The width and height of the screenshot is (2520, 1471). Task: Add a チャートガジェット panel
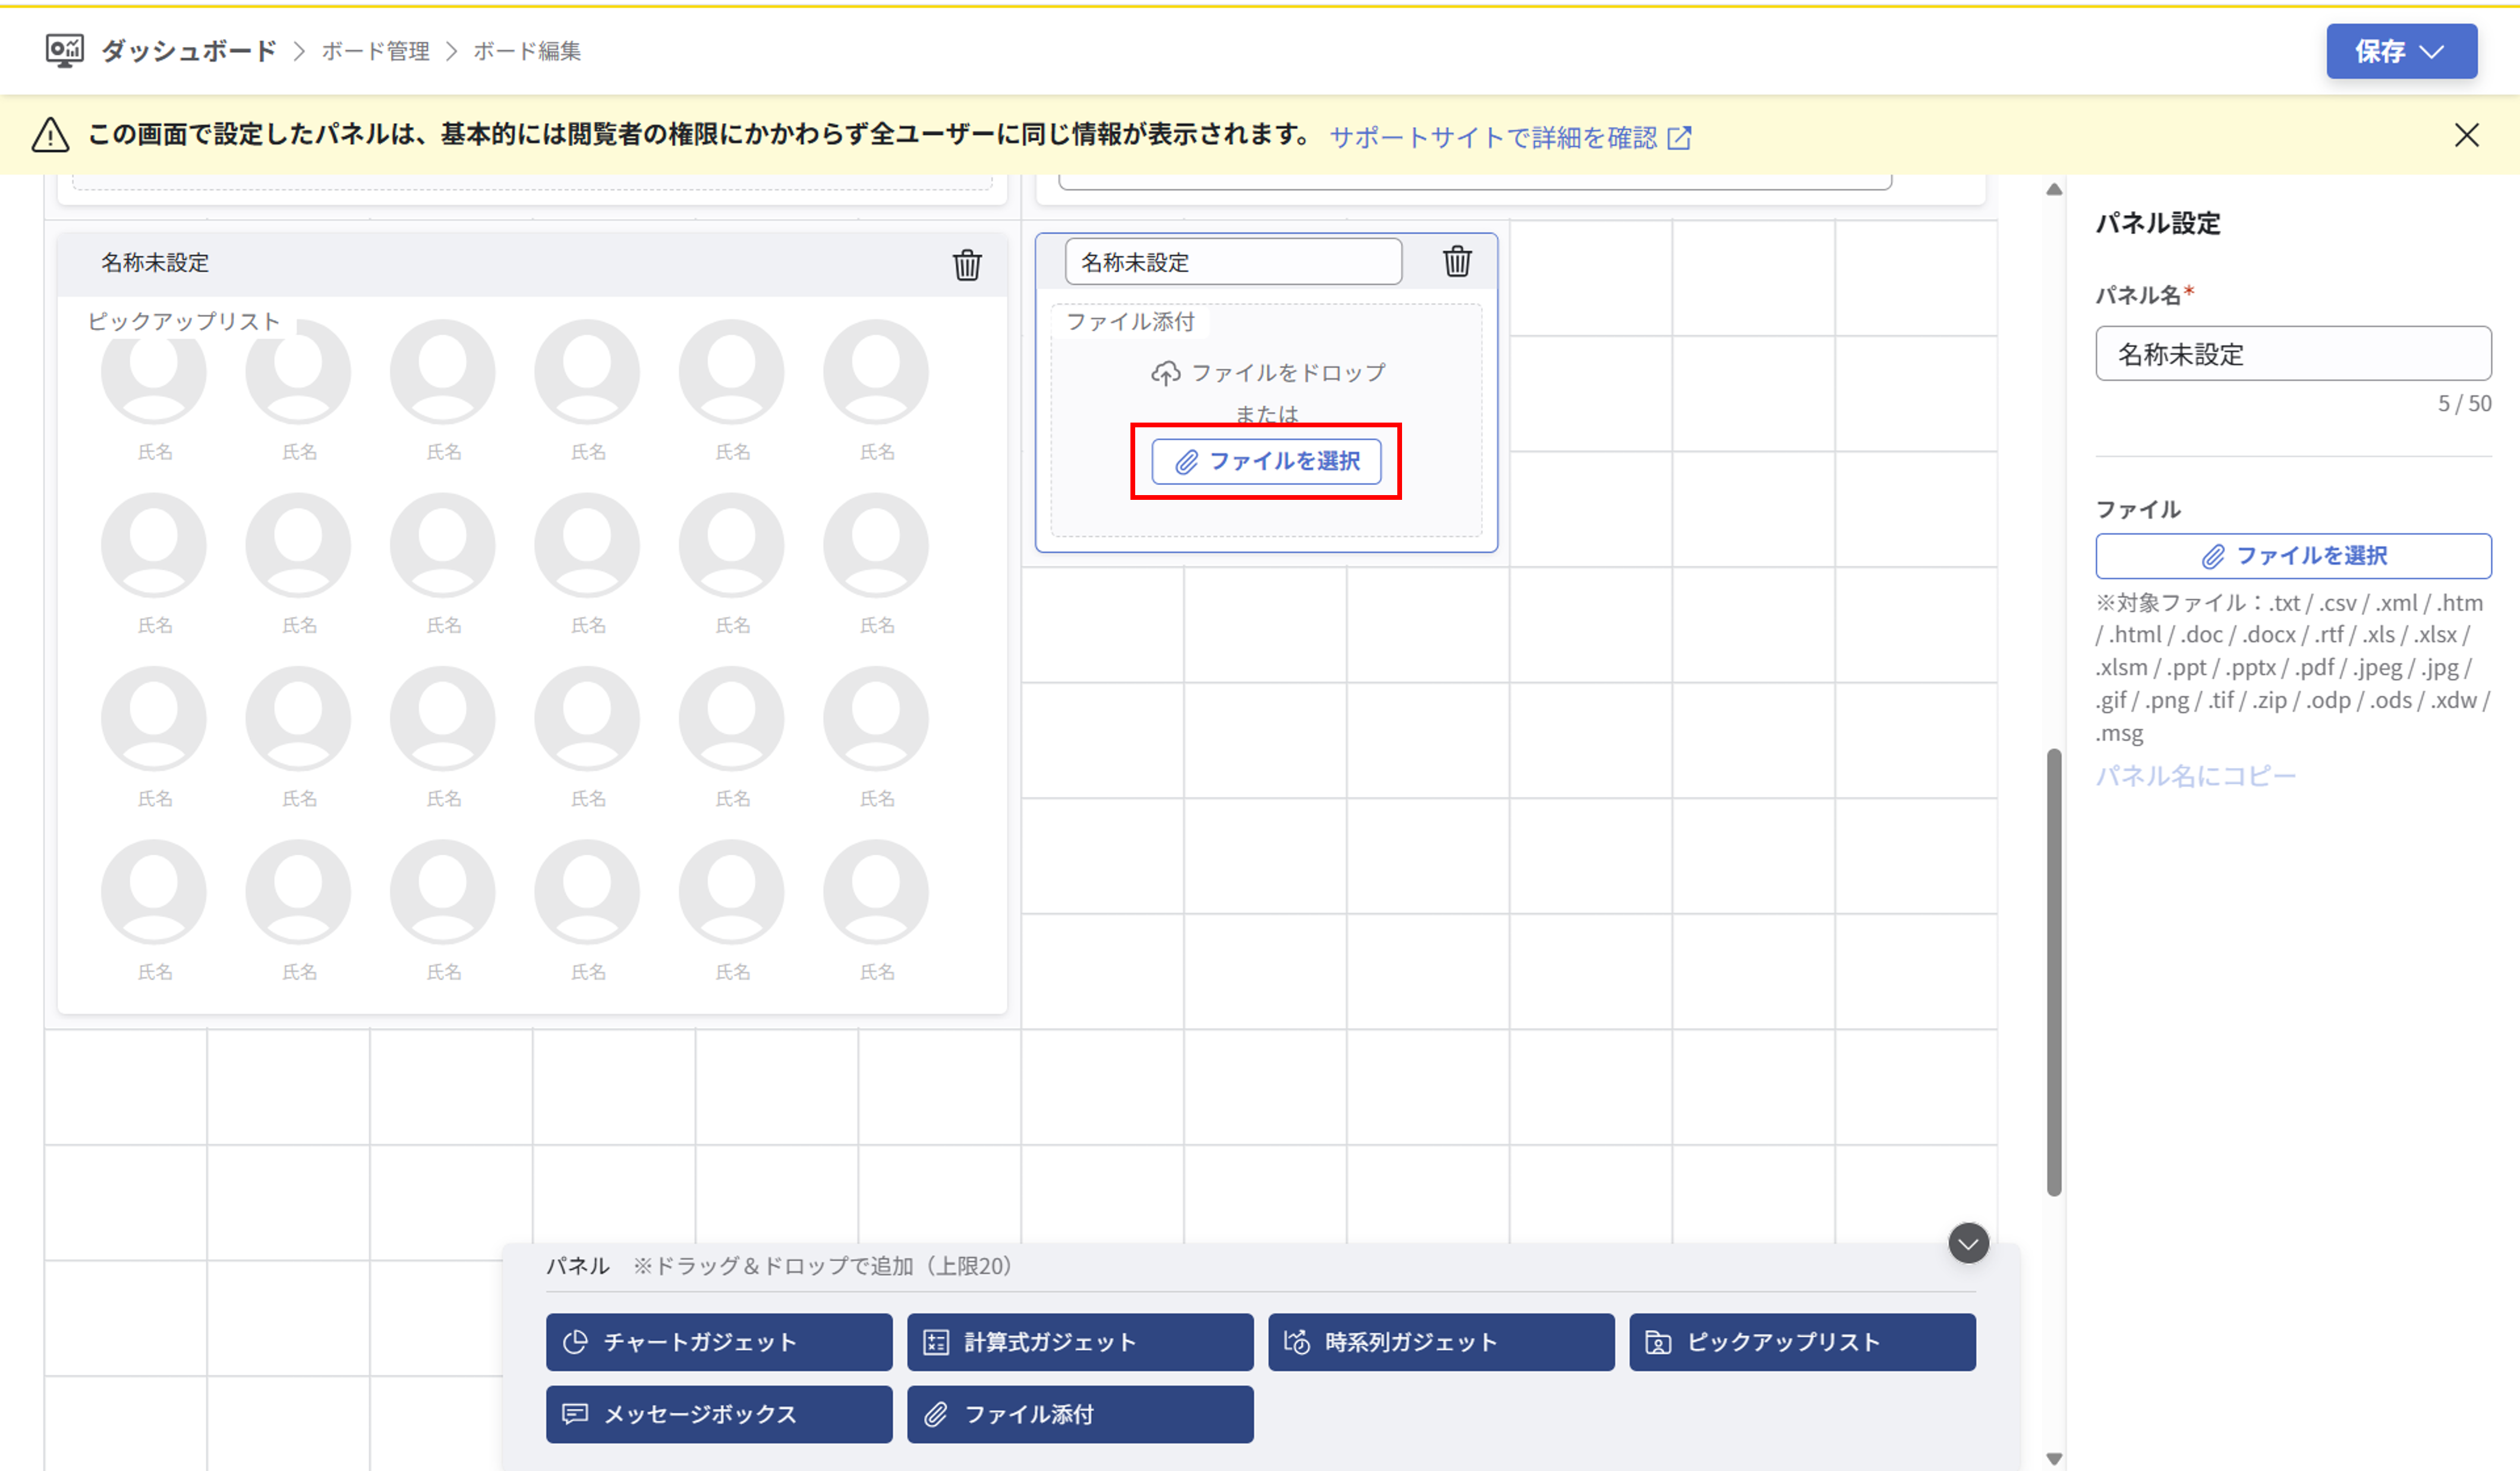(x=719, y=1342)
